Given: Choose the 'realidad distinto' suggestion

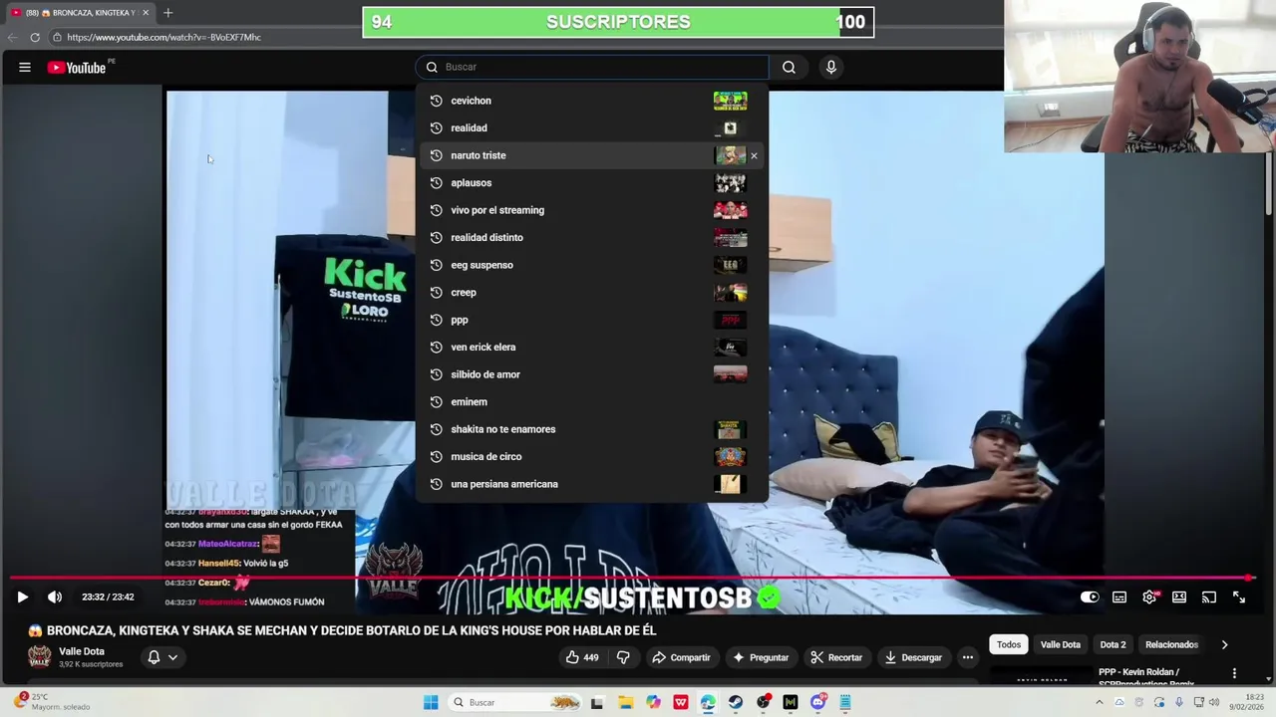Looking at the screenshot, I should point(592,237).
